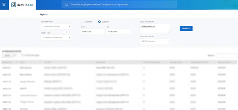Focus the employee name search field
Viewport: 238px width, 110px height.
[x=119, y=5]
